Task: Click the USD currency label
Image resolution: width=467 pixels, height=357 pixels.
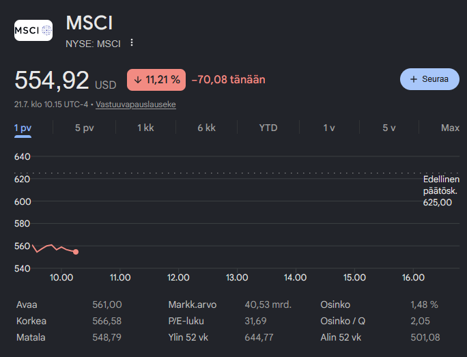Action: pyautogui.click(x=105, y=85)
